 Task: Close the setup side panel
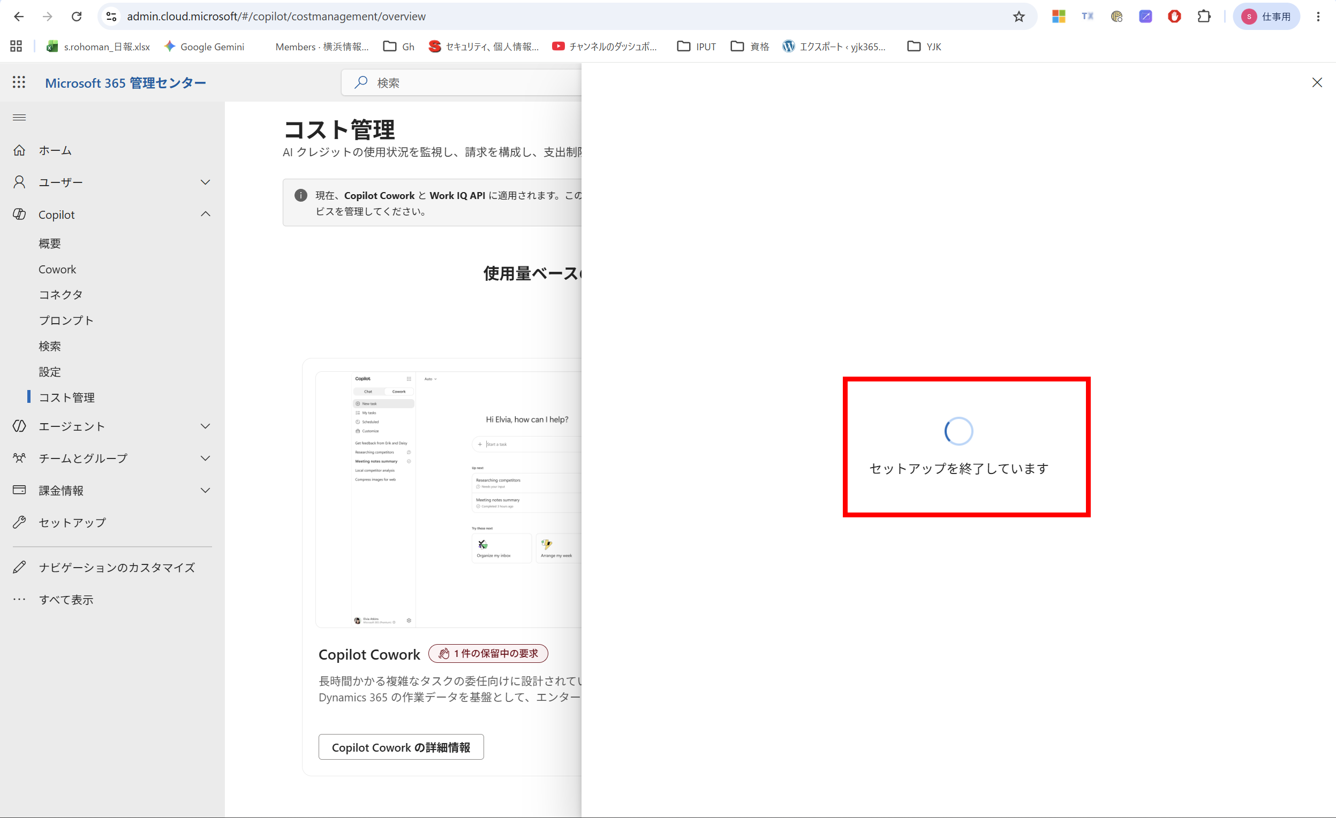coord(1317,82)
